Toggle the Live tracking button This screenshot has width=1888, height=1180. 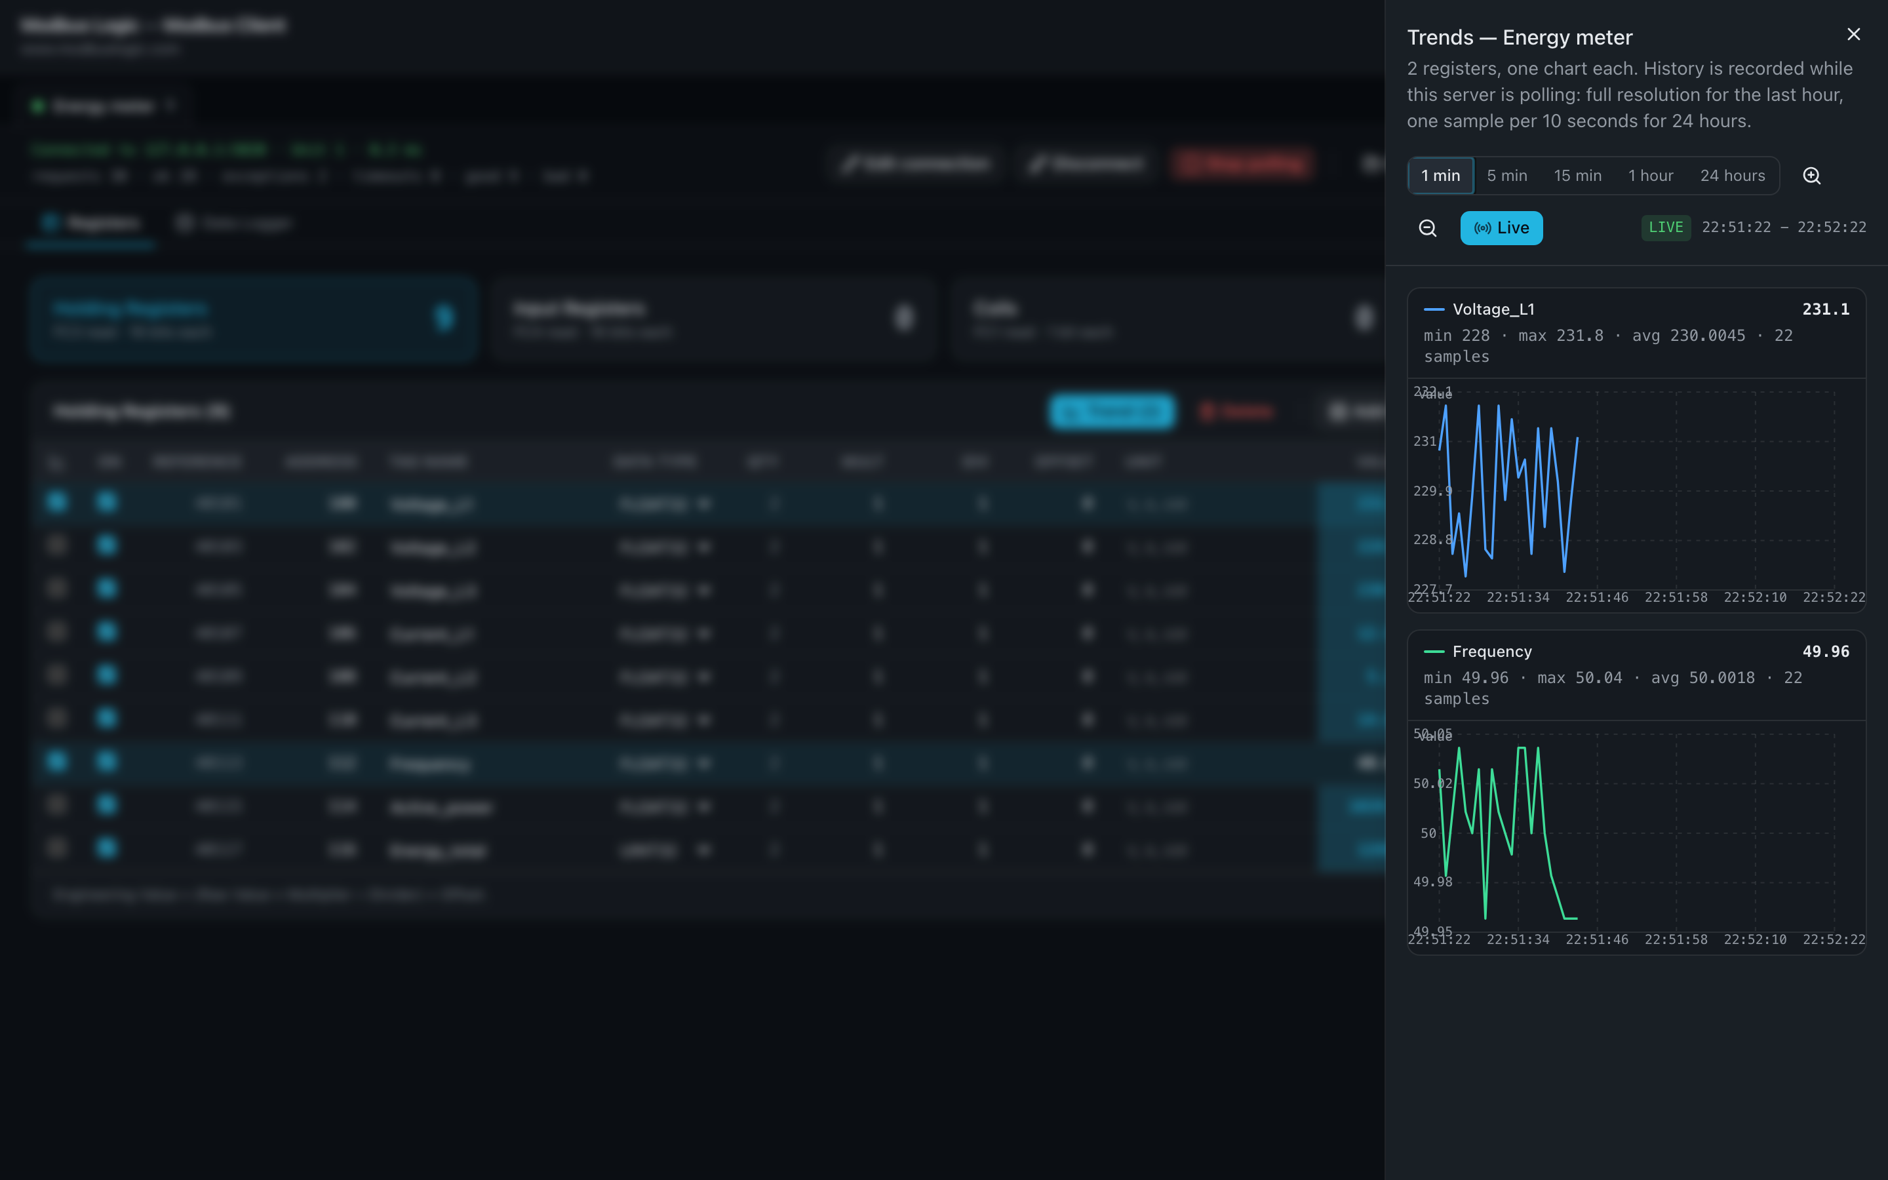[x=1501, y=228]
